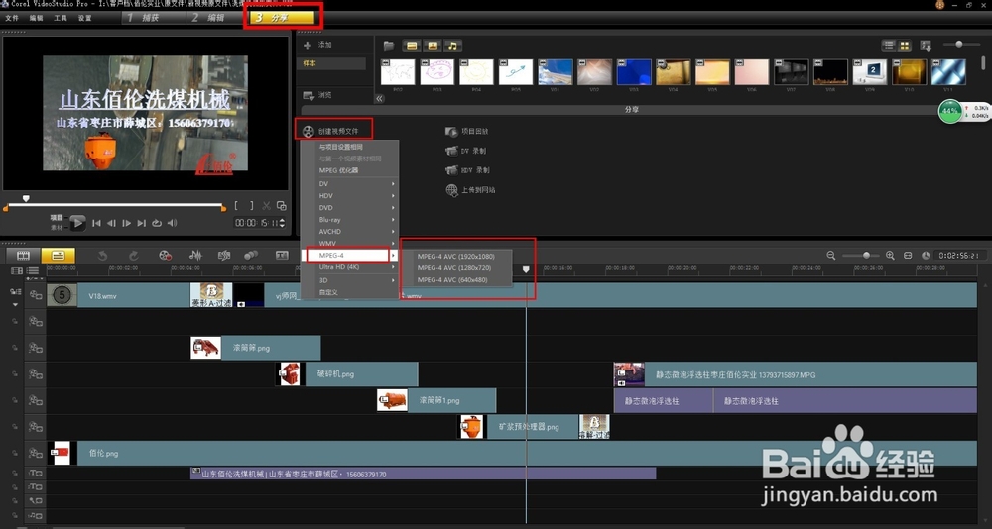The width and height of the screenshot is (992, 529).
Task: Toggle the video filter in media library
Action: [x=411, y=46]
